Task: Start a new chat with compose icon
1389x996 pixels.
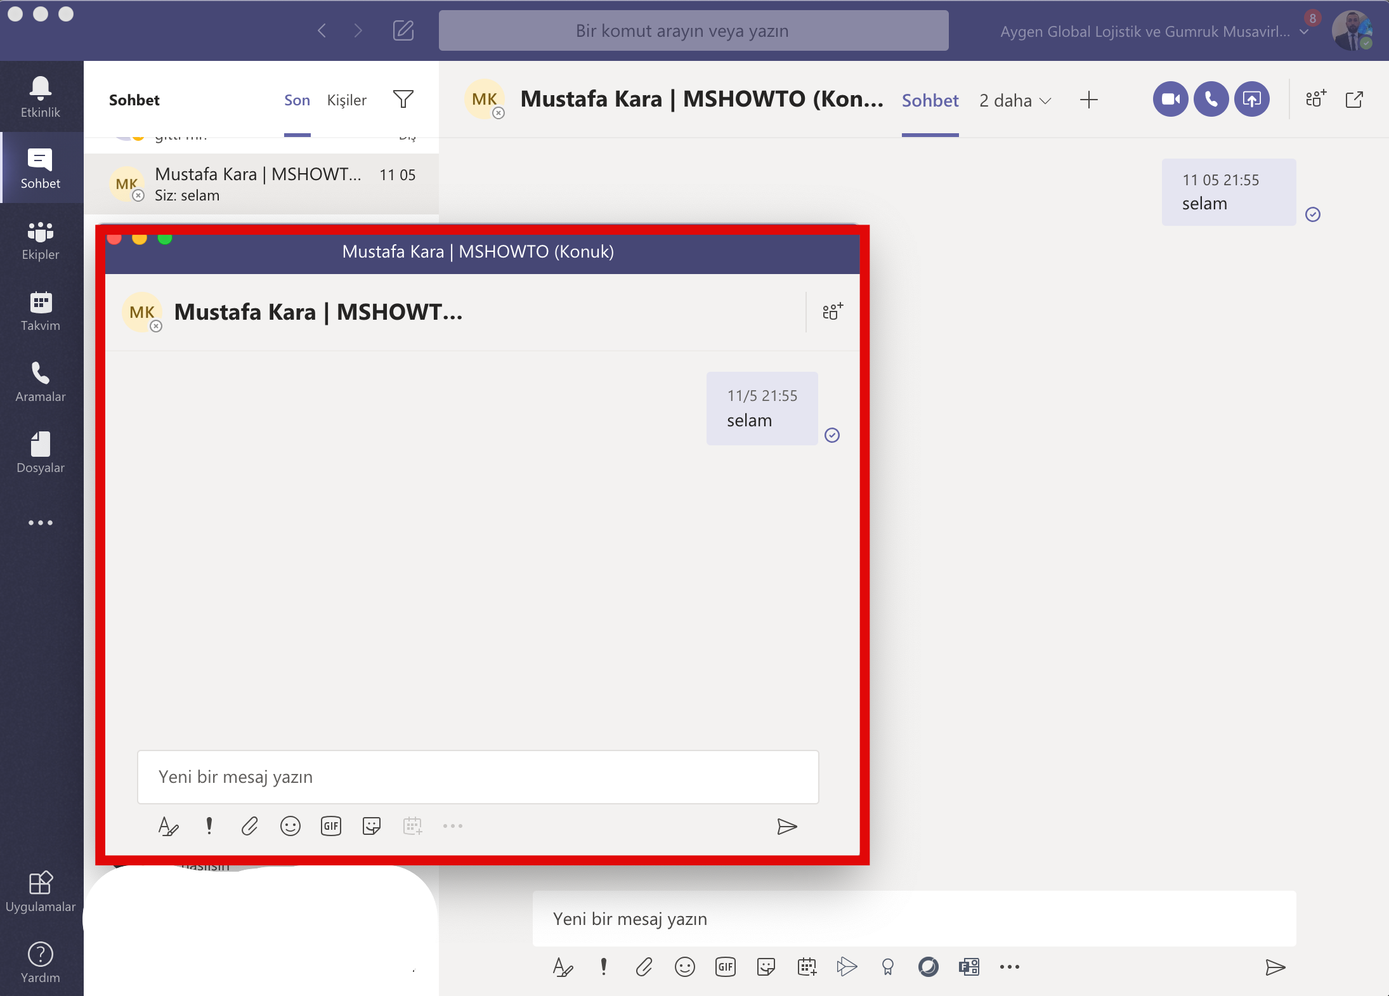Action: pos(403,30)
